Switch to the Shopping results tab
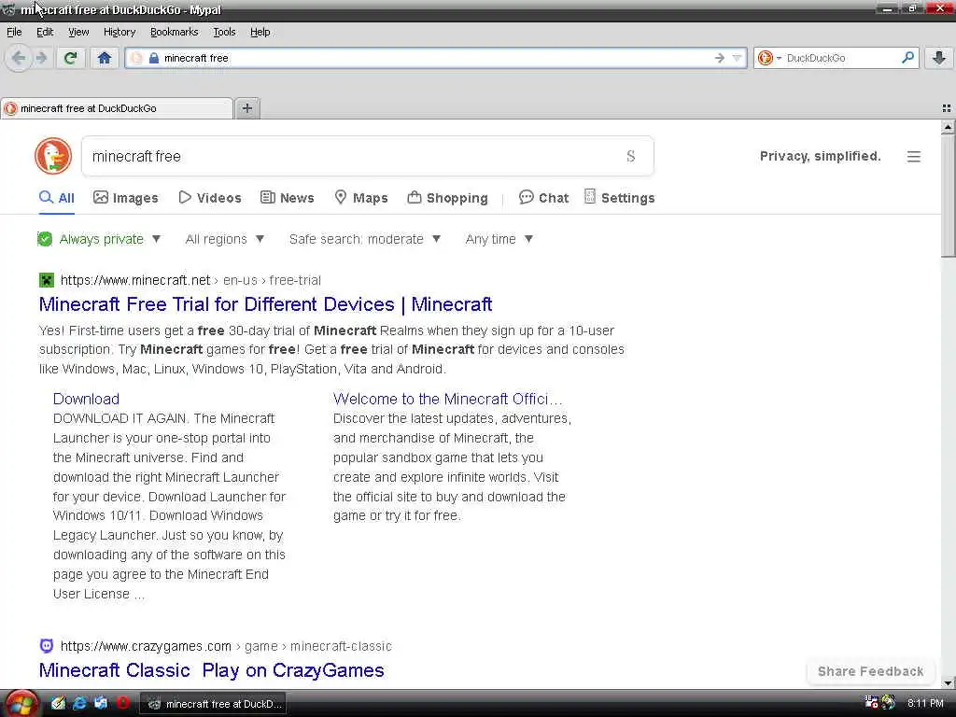Screen dimensions: 956x717 point(447,198)
